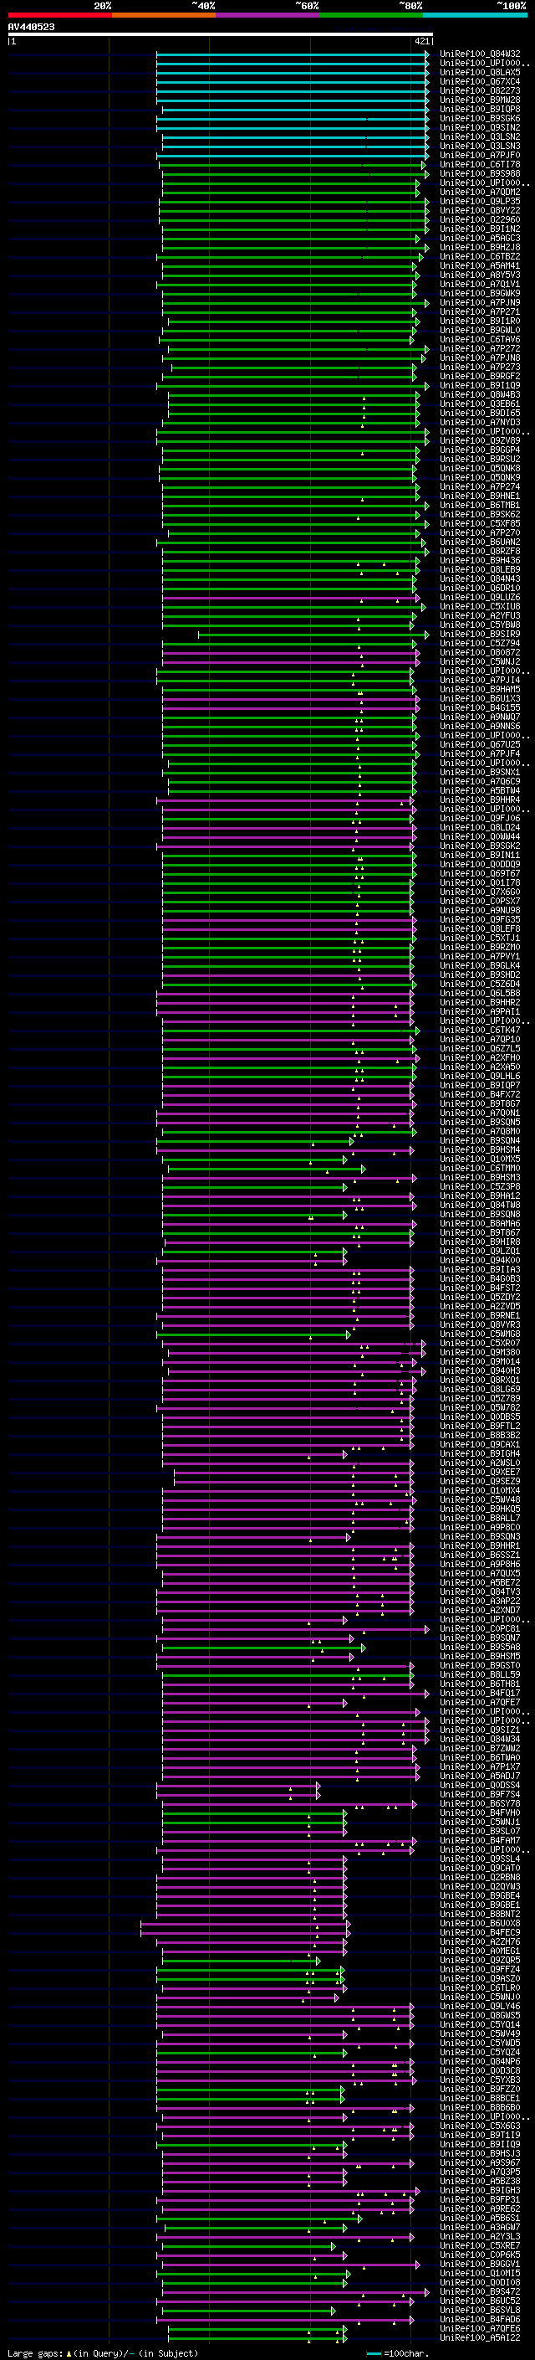
Task: Select the UniRef100_O22960 label
Action: coord(480,220)
